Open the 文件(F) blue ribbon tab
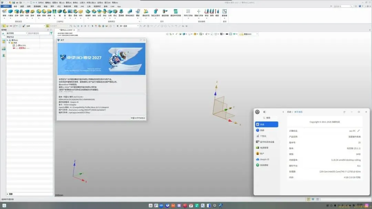The width and height of the screenshot is (372, 209). [x=6, y=7]
